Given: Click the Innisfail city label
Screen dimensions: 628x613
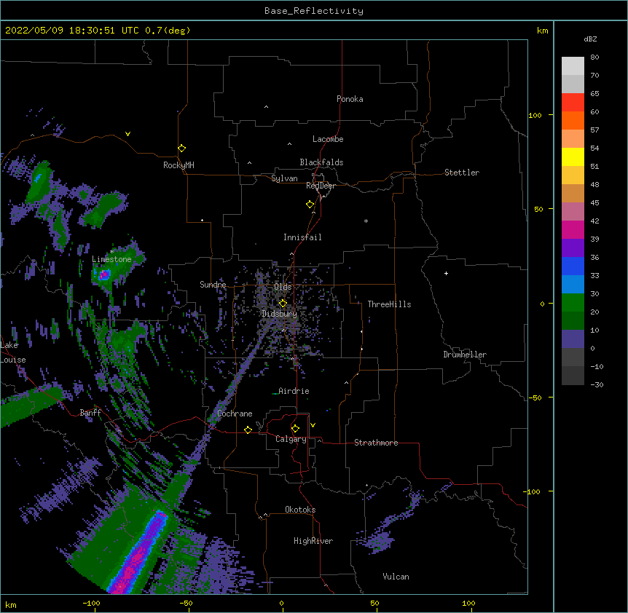Looking at the screenshot, I should coord(302,237).
